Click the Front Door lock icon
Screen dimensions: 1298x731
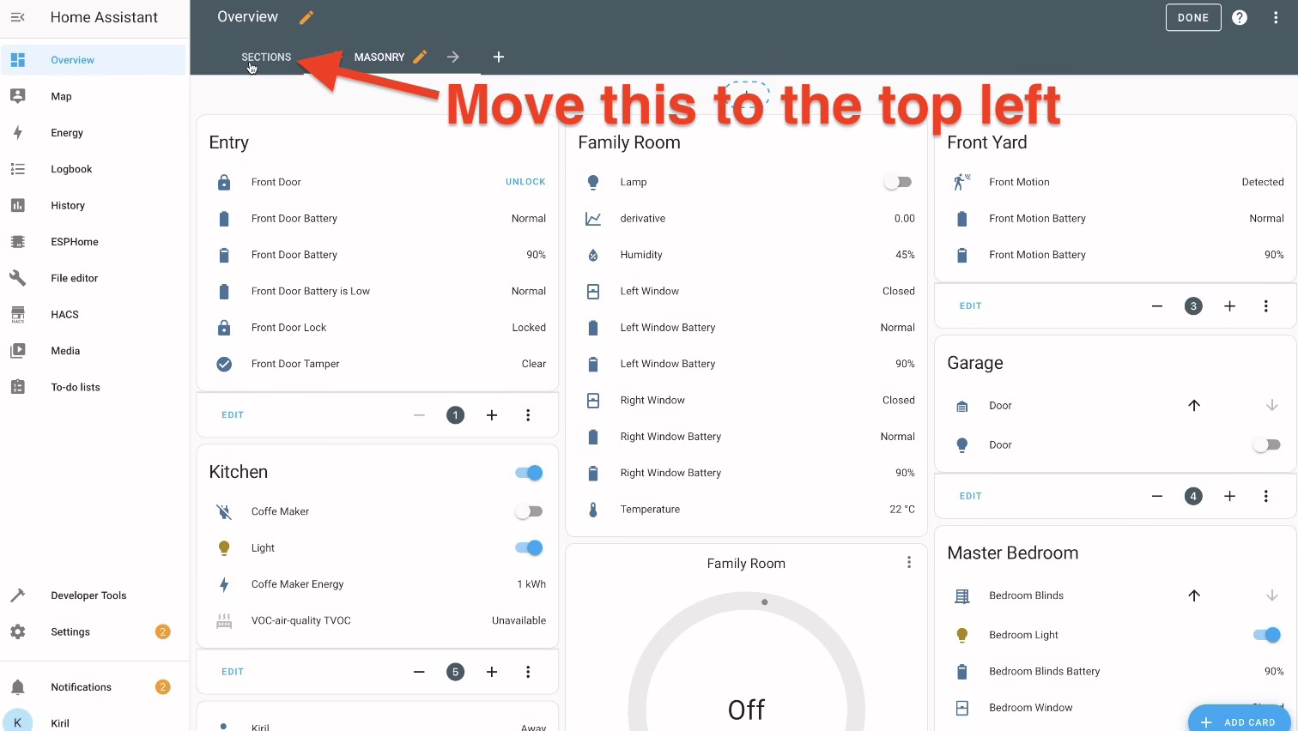[x=224, y=182]
